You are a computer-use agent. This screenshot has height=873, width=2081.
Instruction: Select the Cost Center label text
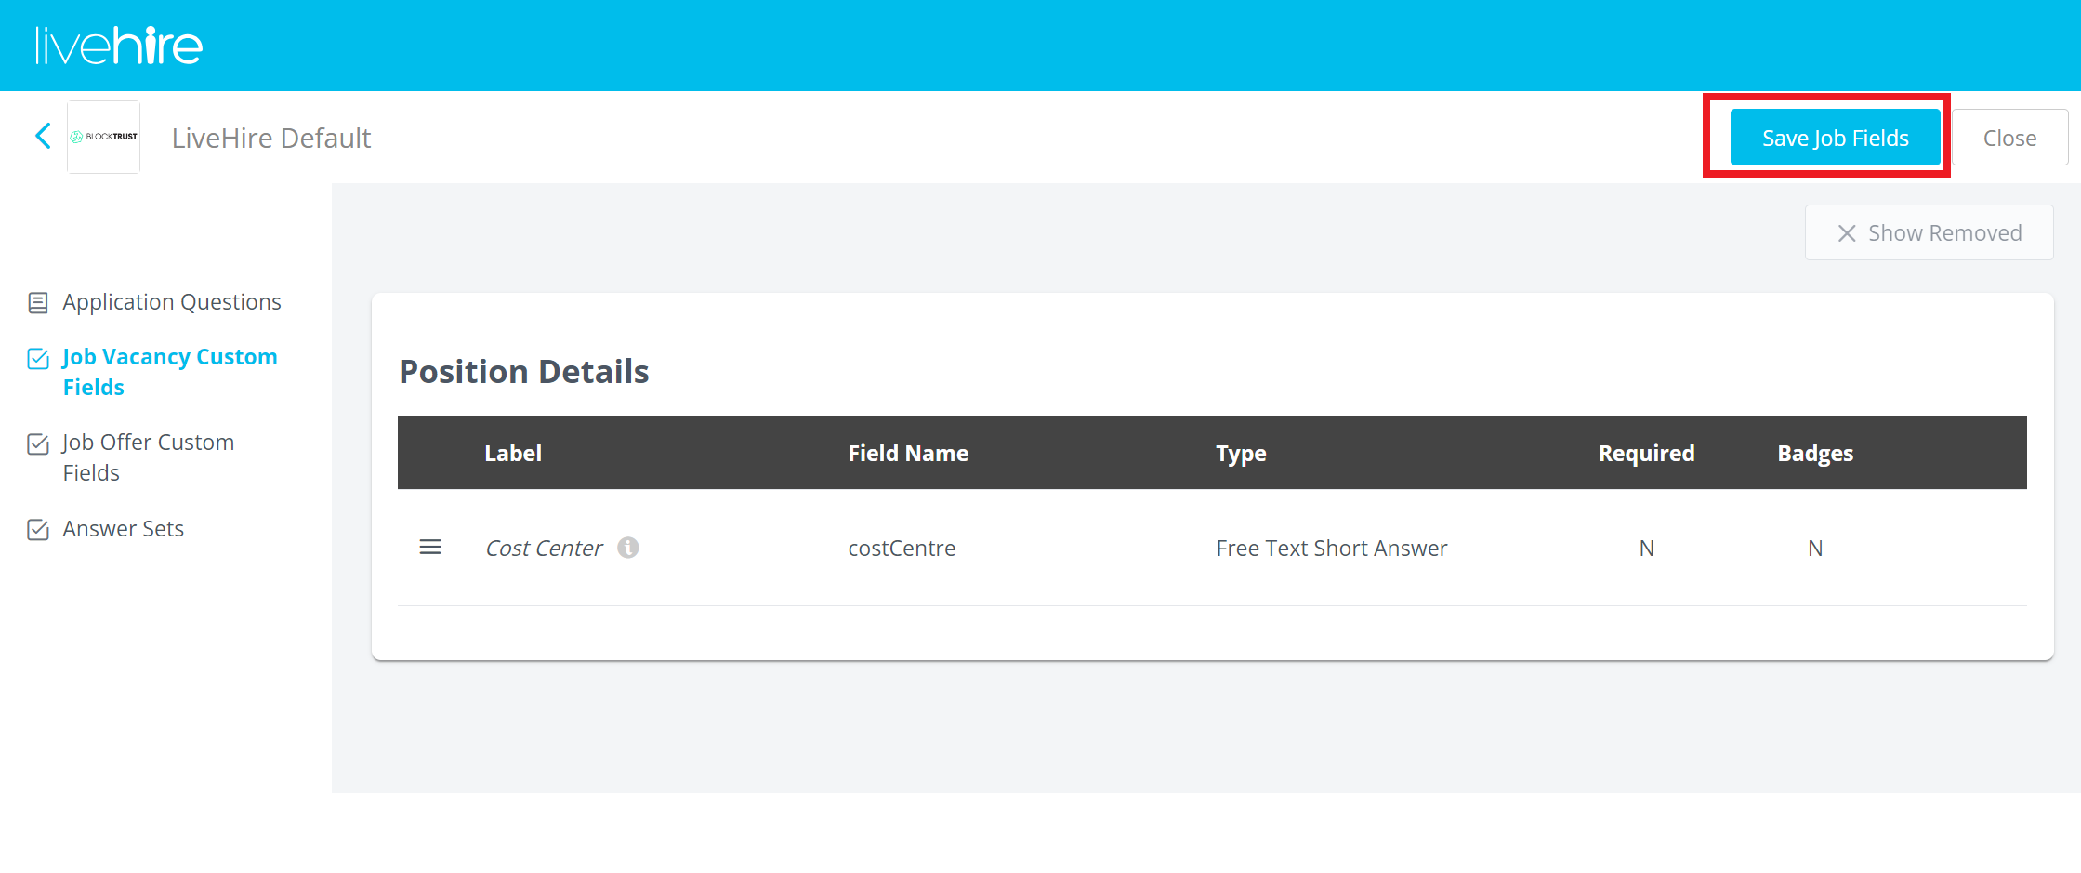click(x=544, y=549)
